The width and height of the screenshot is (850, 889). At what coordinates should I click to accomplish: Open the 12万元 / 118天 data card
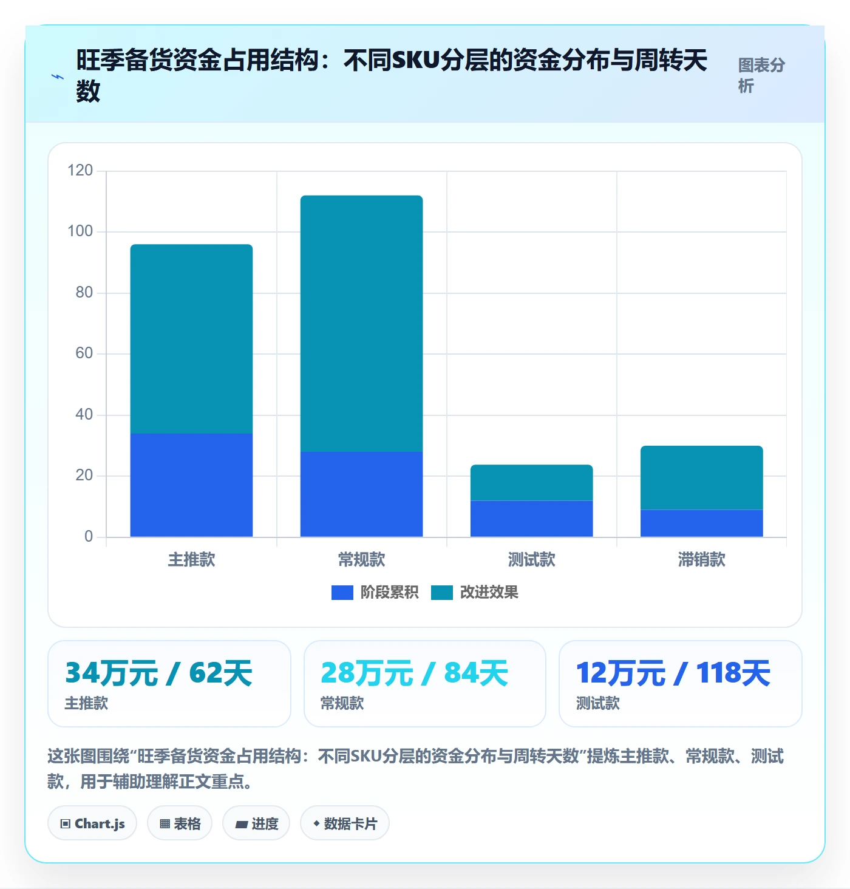(681, 684)
